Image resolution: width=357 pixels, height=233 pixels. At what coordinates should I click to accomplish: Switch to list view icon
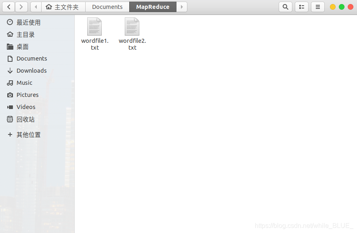(302, 7)
